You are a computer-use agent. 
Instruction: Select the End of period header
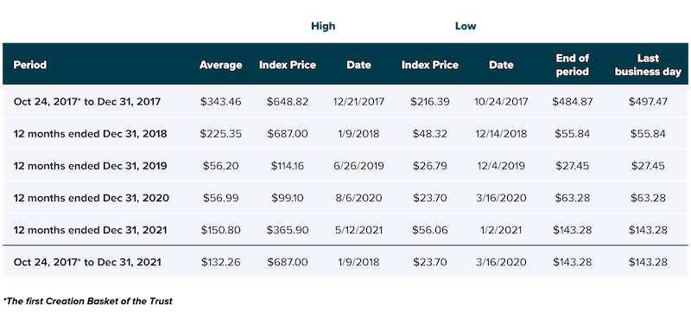click(x=572, y=65)
